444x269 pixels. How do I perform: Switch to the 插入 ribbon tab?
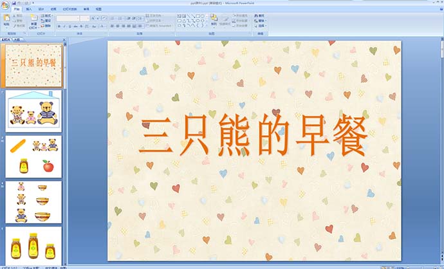[x=29, y=9]
